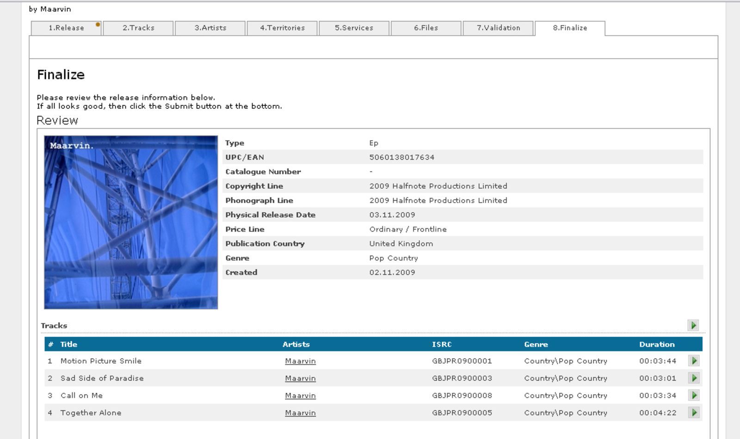Switch to the 6.Files tab
This screenshot has width=740, height=439.
click(x=426, y=28)
